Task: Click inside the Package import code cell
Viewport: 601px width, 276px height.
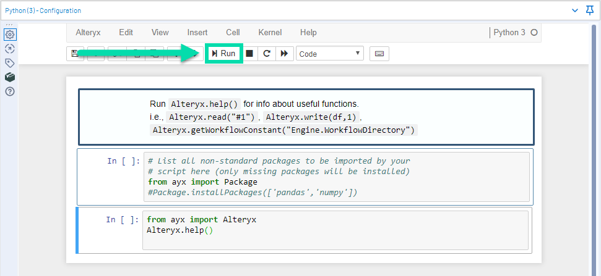Action: pos(336,177)
